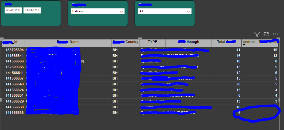Select Android value 15 in the first row
The width and height of the screenshot is (284, 130).
275,50
